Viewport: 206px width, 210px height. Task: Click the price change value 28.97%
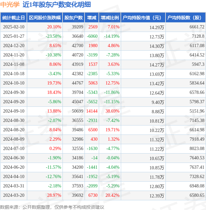pos(54,195)
